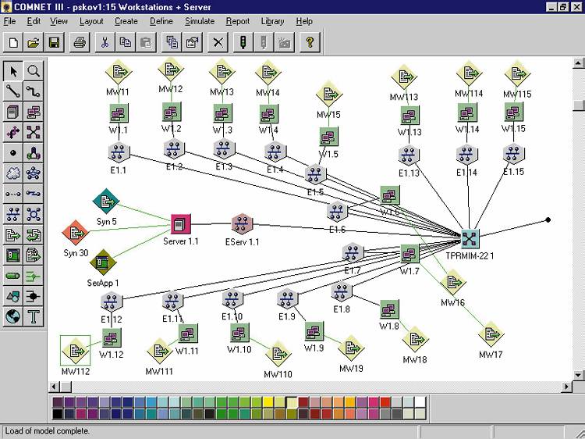Screen dimensions: 585x439
Task: Select the W1.10 workstation icon
Action: coord(240,333)
